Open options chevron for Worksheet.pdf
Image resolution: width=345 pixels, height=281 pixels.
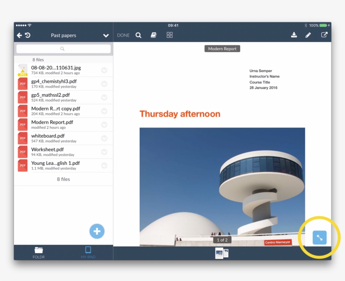104,152
